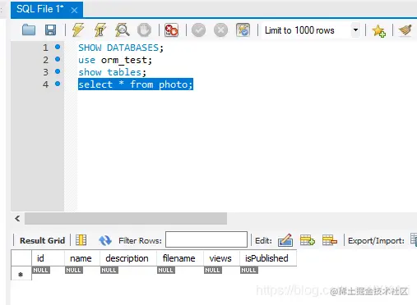417x305 pixels.
Task: Open a SQL script file folder icon
Action: (x=29, y=30)
